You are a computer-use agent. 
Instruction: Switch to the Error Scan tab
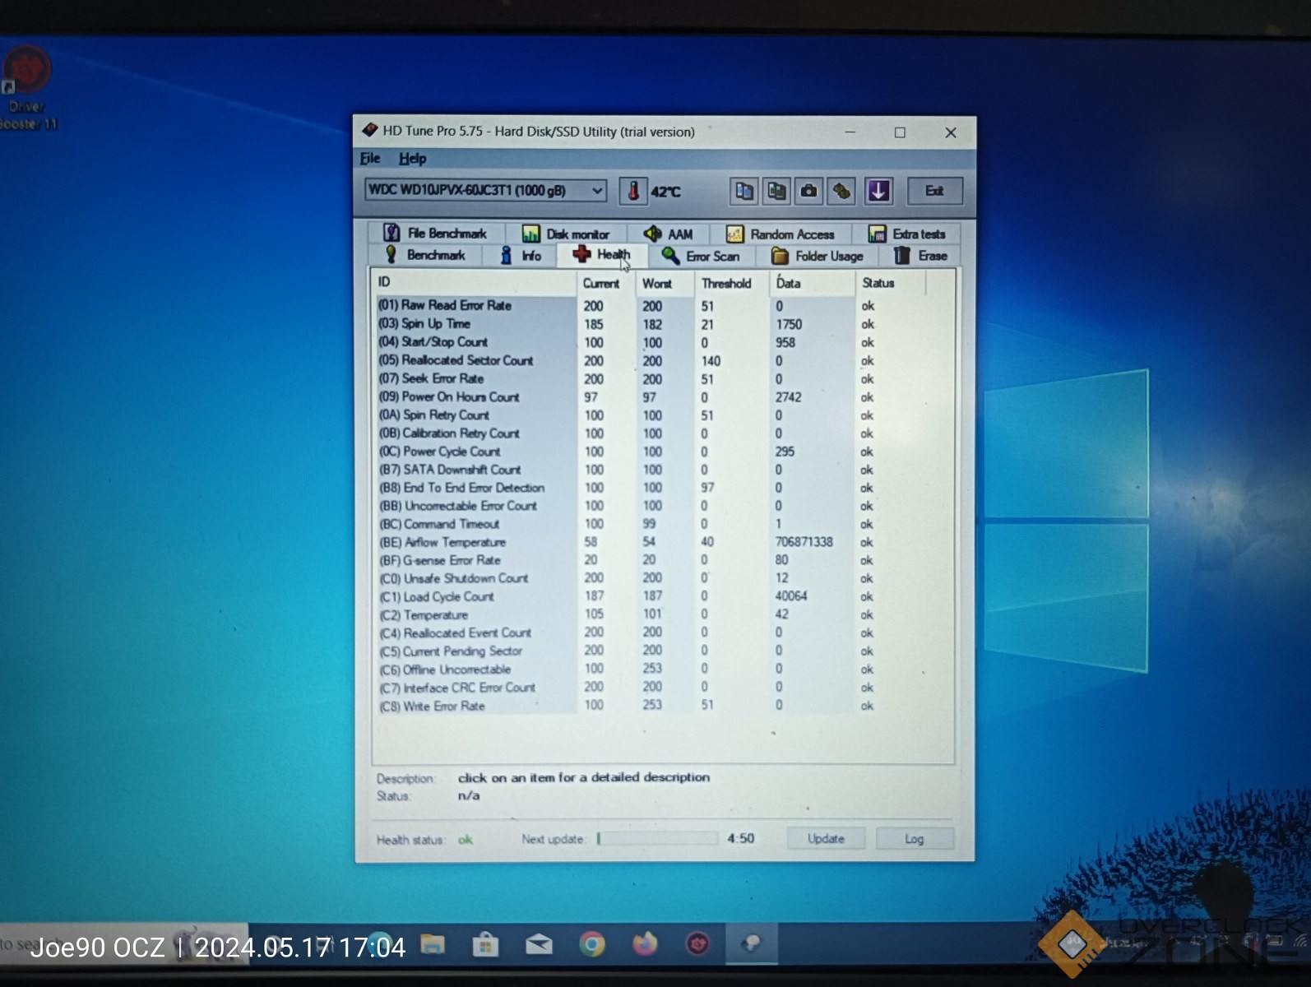pyautogui.click(x=702, y=257)
